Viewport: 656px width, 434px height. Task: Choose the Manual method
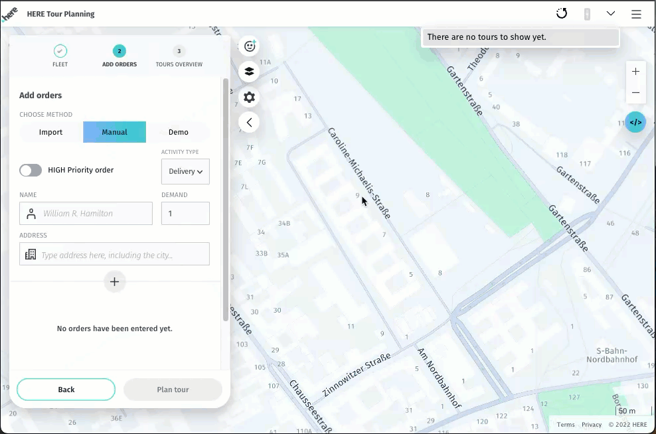click(x=115, y=132)
